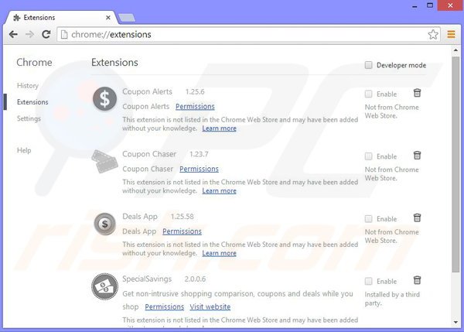Remove Coupon Alerts with its trash icon
Viewport: 464px width, 332px height.
[417, 93]
